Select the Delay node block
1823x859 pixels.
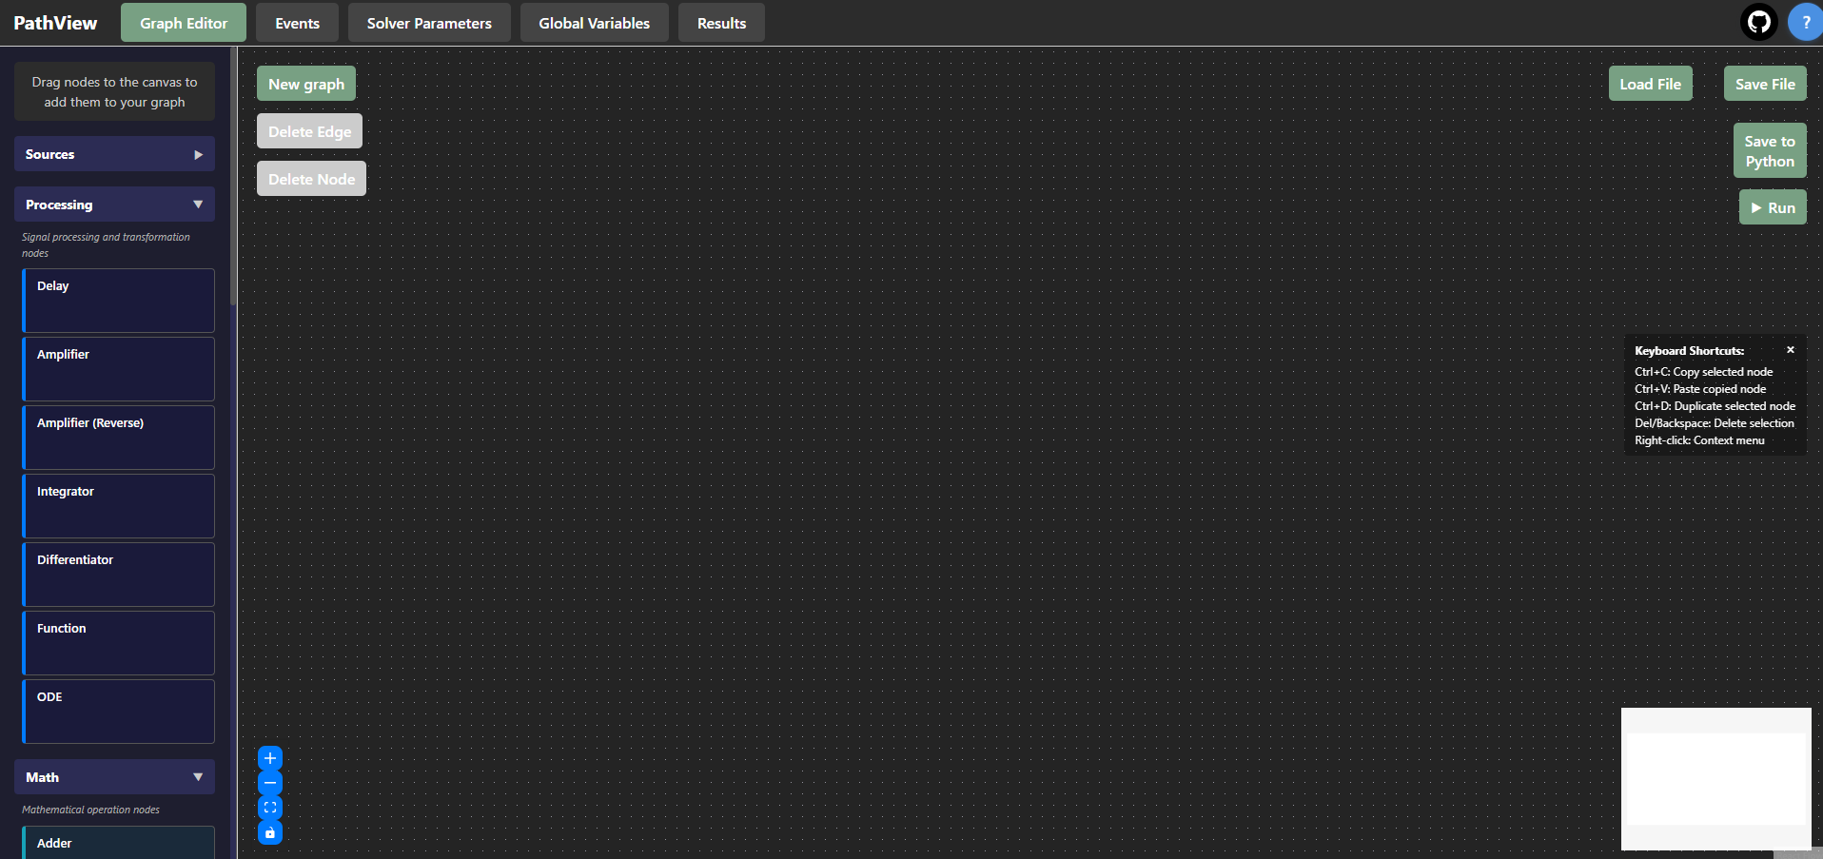[119, 301]
